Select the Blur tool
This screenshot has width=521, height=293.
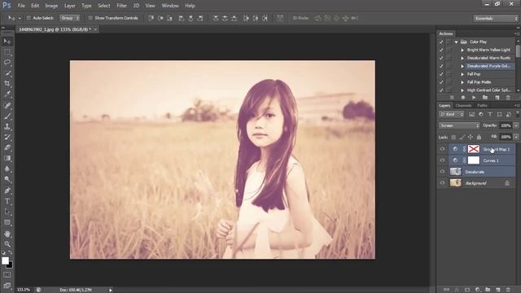7,168
